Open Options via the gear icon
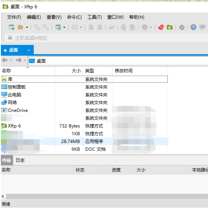Screen dimensions: 208x208 (x=182, y=27)
